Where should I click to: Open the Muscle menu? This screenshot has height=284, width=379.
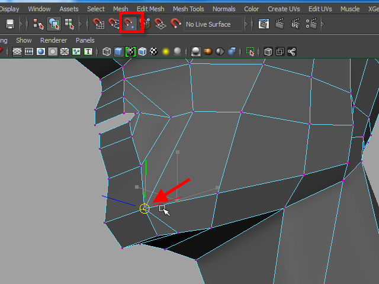350,9
